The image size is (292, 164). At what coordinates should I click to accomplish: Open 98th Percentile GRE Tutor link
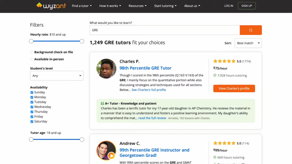coord(145,68)
